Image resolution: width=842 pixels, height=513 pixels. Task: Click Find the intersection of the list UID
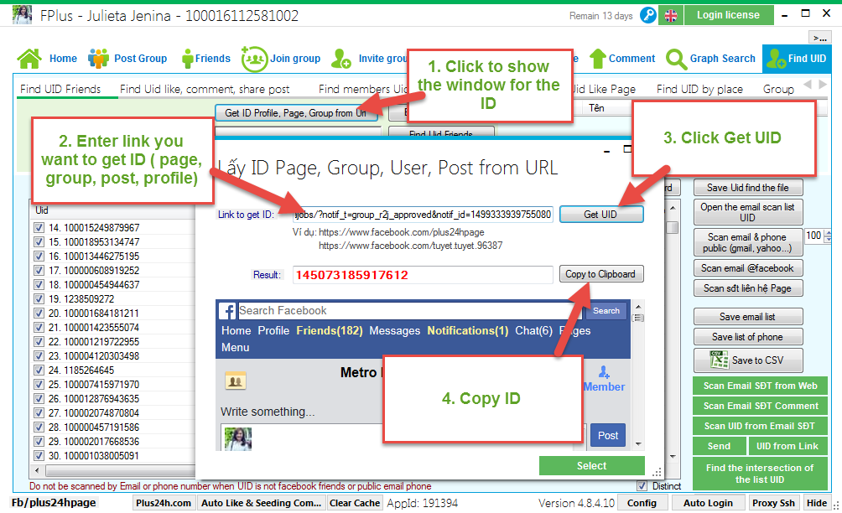point(760,474)
